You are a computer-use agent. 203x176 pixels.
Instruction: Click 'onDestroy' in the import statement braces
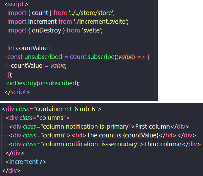point(46,30)
